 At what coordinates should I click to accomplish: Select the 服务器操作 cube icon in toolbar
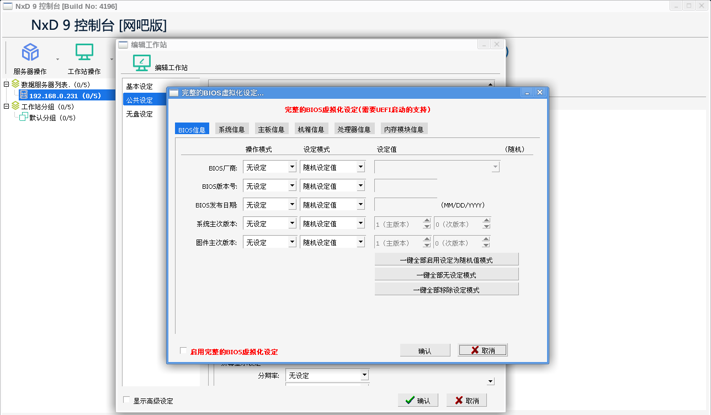[30, 51]
